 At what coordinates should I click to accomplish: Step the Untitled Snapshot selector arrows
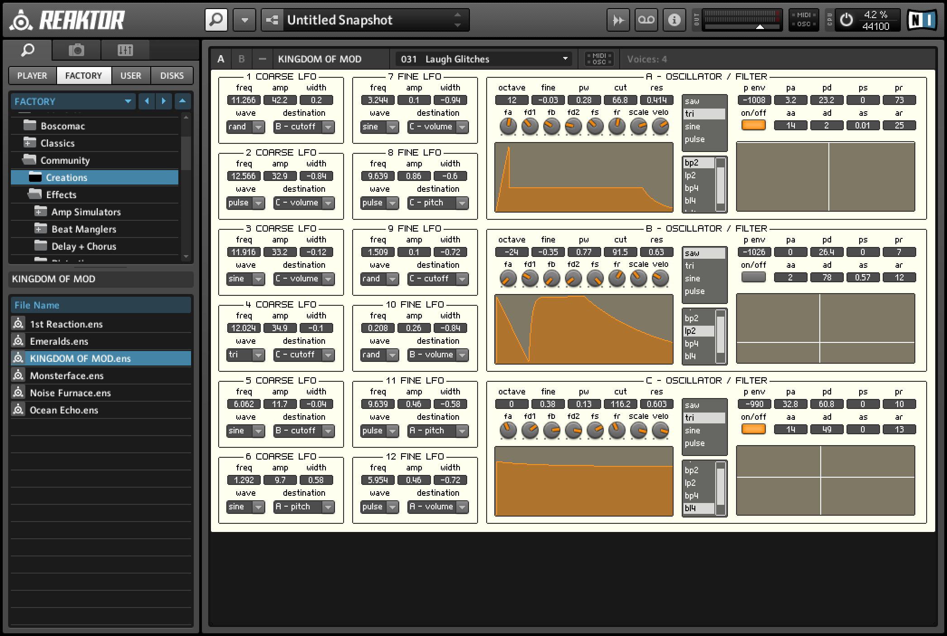458,20
